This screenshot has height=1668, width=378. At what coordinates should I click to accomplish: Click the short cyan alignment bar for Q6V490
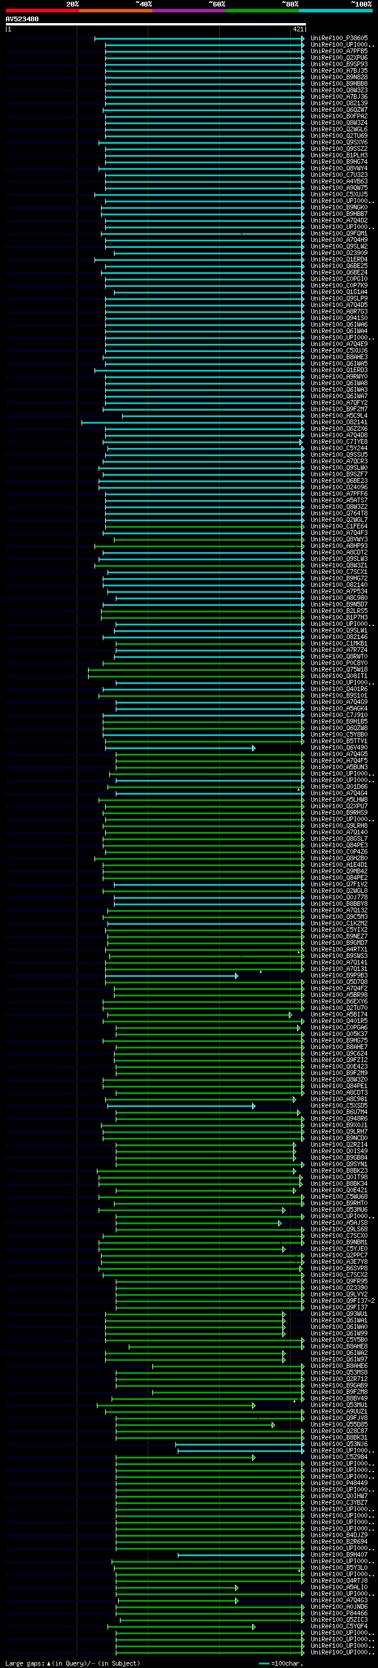(180, 748)
